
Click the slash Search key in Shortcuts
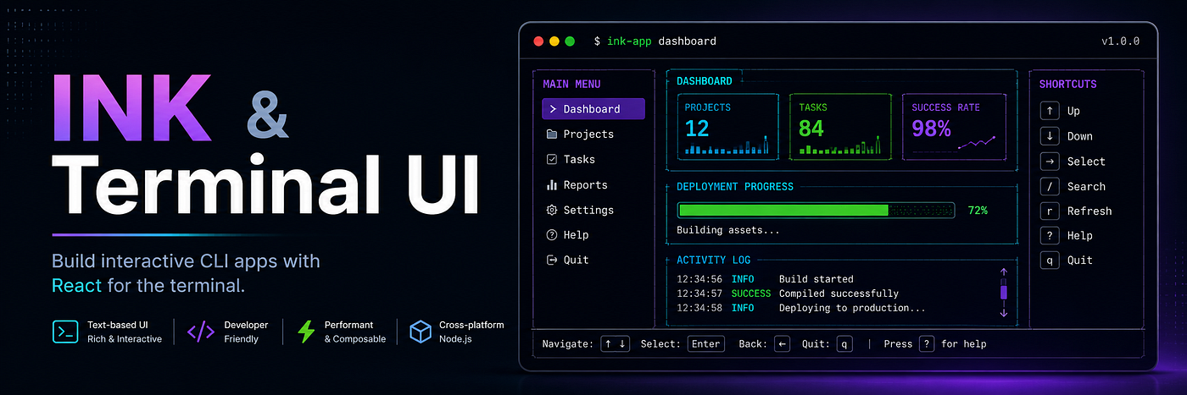[1050, 186]
